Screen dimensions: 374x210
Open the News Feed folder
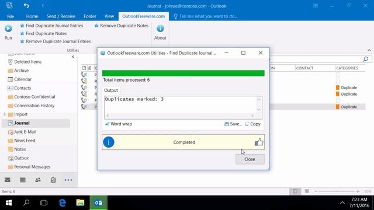point(22,141)
